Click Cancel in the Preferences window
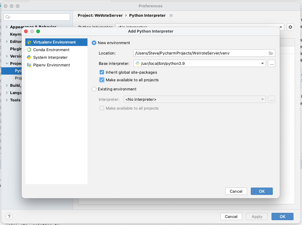Image resolution: width=302 pixels, height=225 pixels. tap(231, 216)
